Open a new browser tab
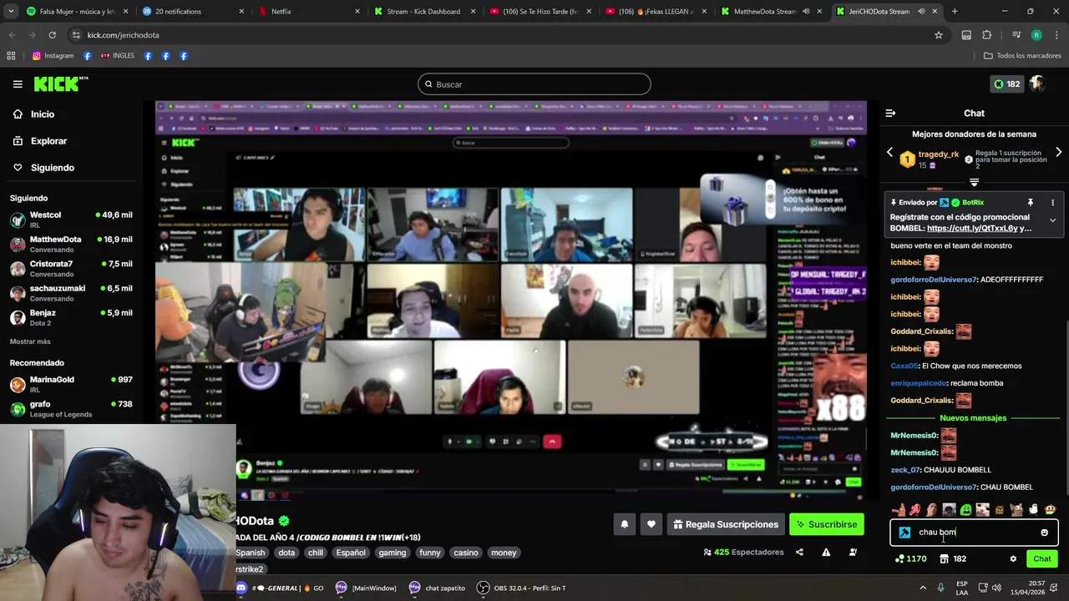Screen dimensions: 1069x601 pyautogui.click(x=955, y=12)
